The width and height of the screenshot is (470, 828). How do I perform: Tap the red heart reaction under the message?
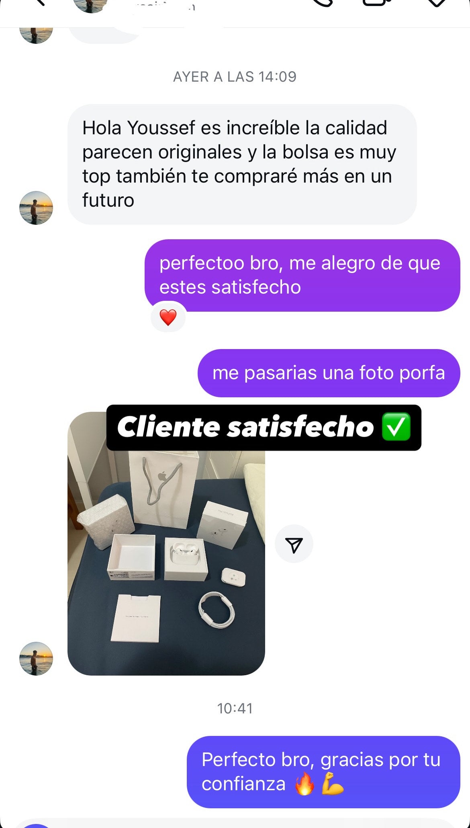pos(168,317)
